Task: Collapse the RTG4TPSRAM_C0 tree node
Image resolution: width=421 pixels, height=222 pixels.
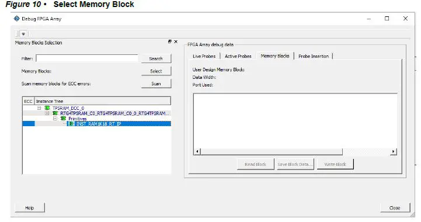Action: pyautogui.click(x=47, y=113)
